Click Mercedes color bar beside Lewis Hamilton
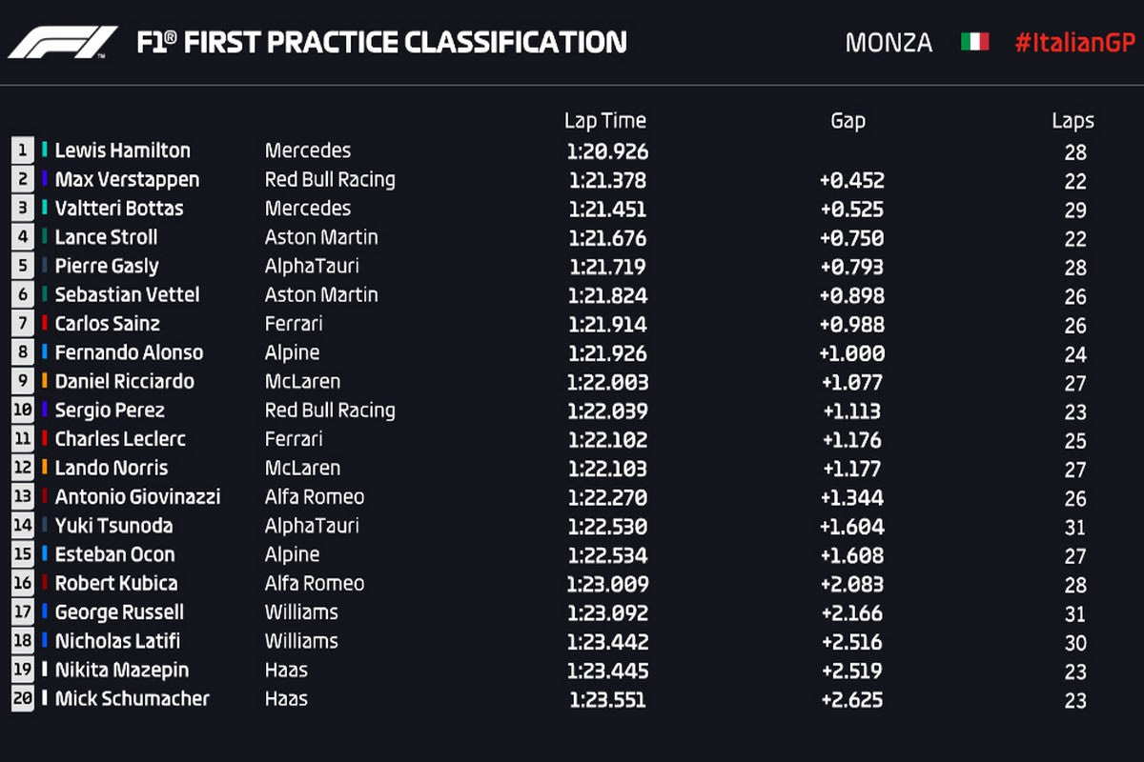This screenshot has height=762, width=1144. (45, 150)
